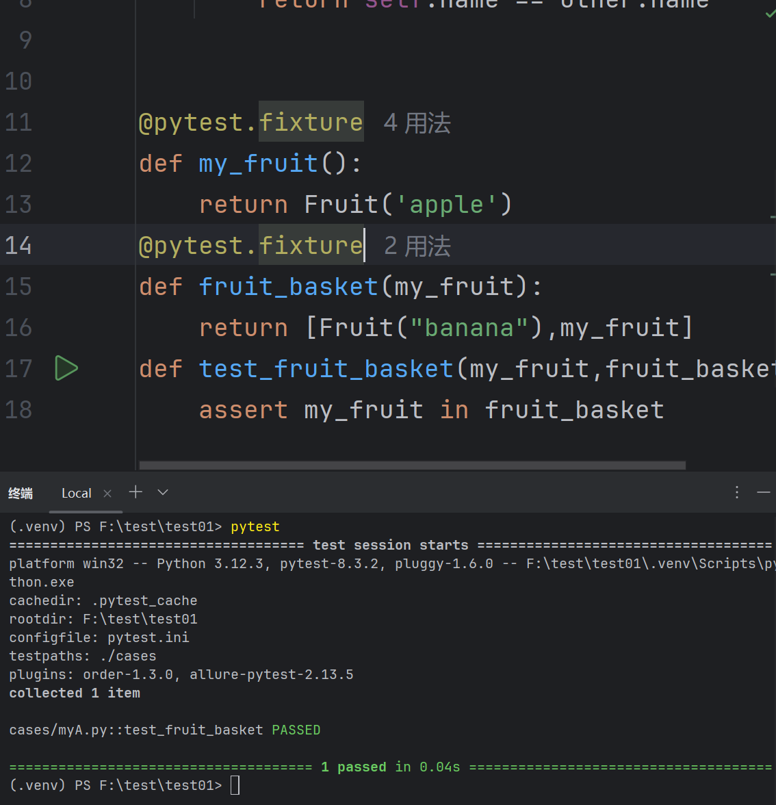776x805 pixels.
Task: Click "cachedir: .pytest_cache" in terminal
Action: click(x=103, y=601)
